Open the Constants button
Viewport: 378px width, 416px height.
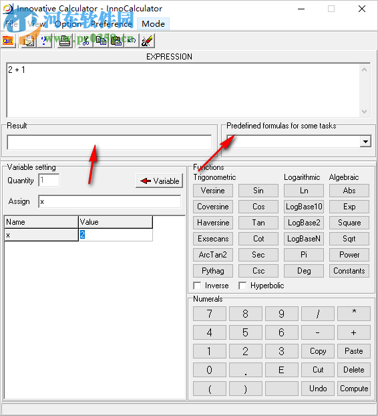pyautogui.click(x=349, y=271)
